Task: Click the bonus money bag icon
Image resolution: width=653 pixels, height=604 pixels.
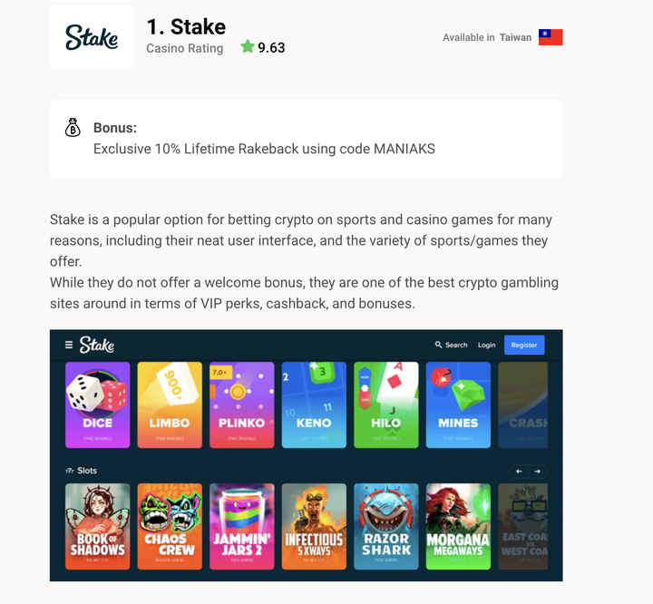Action: 73,128
